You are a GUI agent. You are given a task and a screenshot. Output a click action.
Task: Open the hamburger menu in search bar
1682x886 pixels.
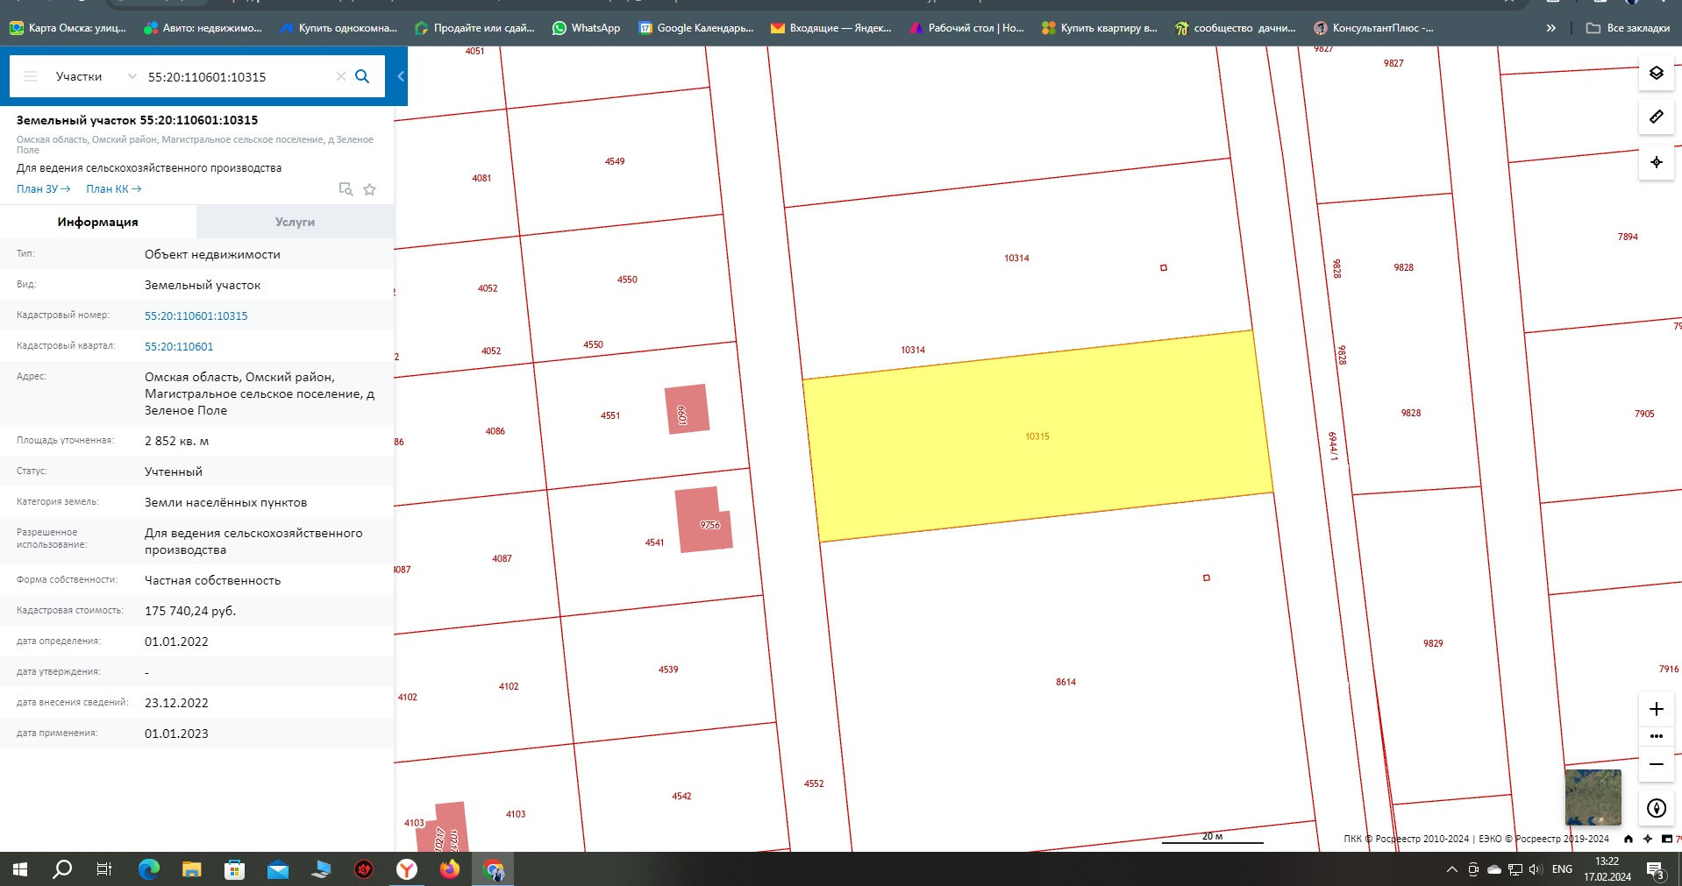[31, 76]
